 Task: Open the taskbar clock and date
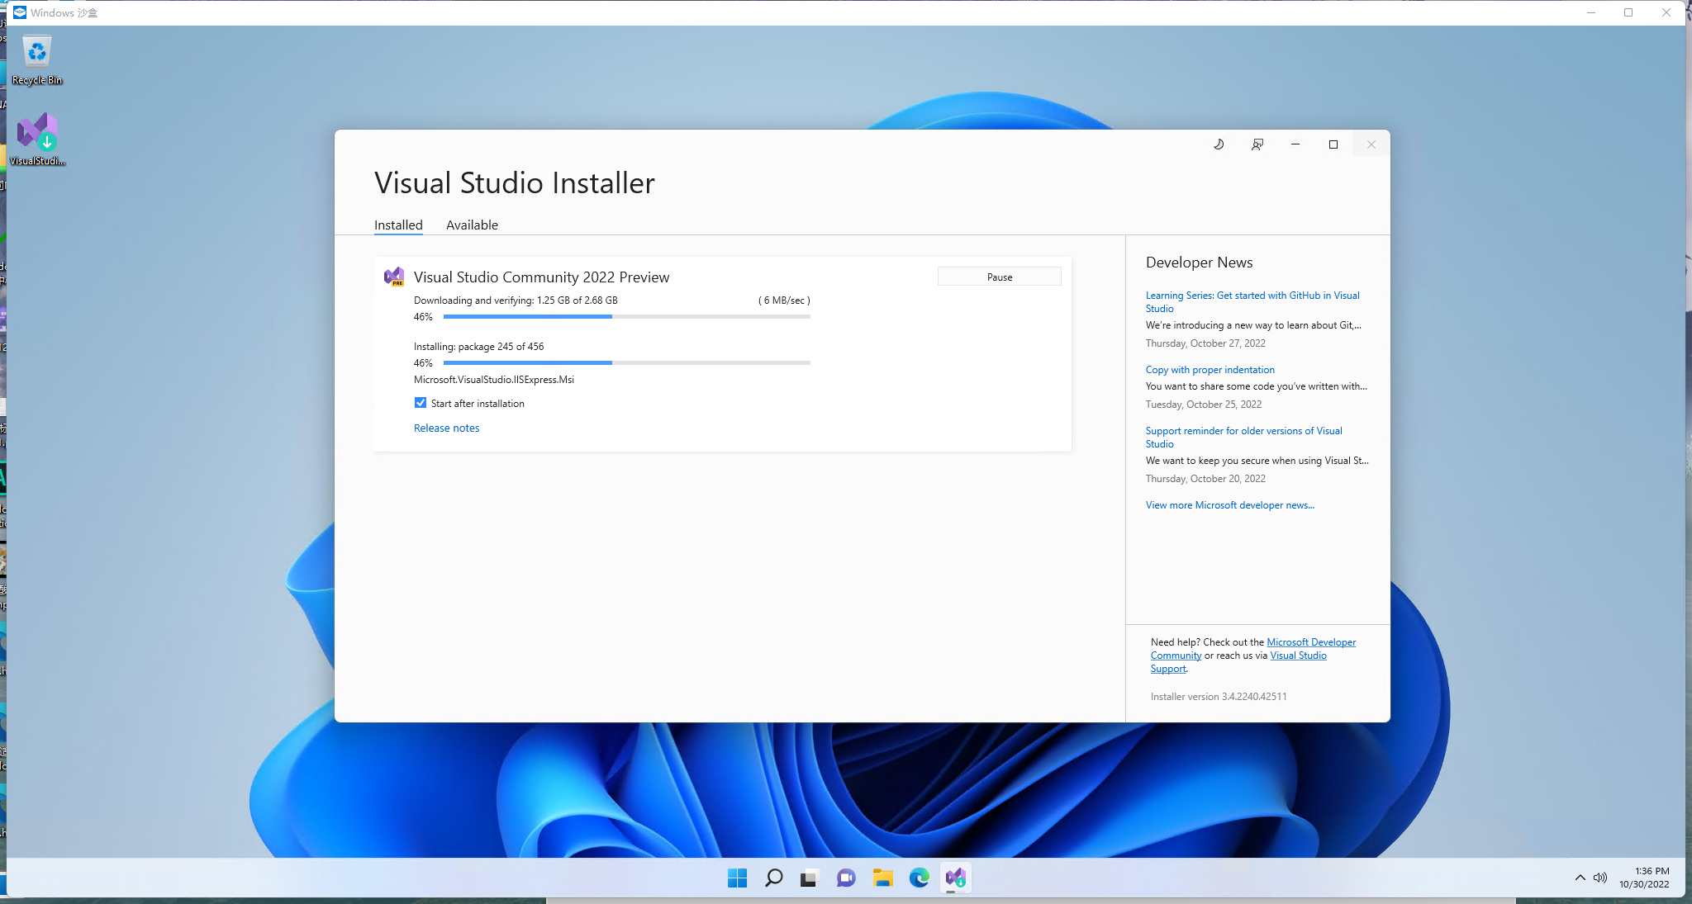coord(1644,878)
